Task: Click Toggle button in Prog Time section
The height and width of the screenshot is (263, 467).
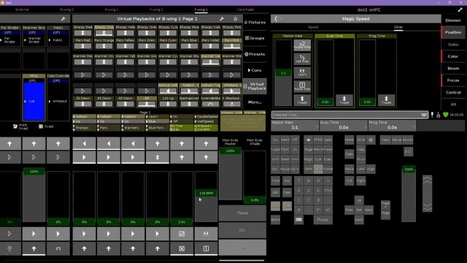Action: point(386,100)
